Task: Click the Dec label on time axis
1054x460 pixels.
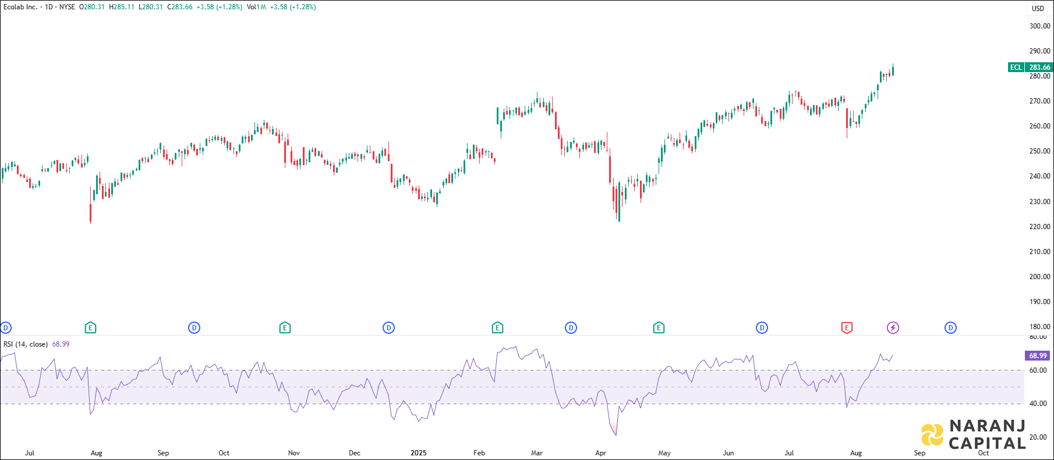Action: coord(355,453)
